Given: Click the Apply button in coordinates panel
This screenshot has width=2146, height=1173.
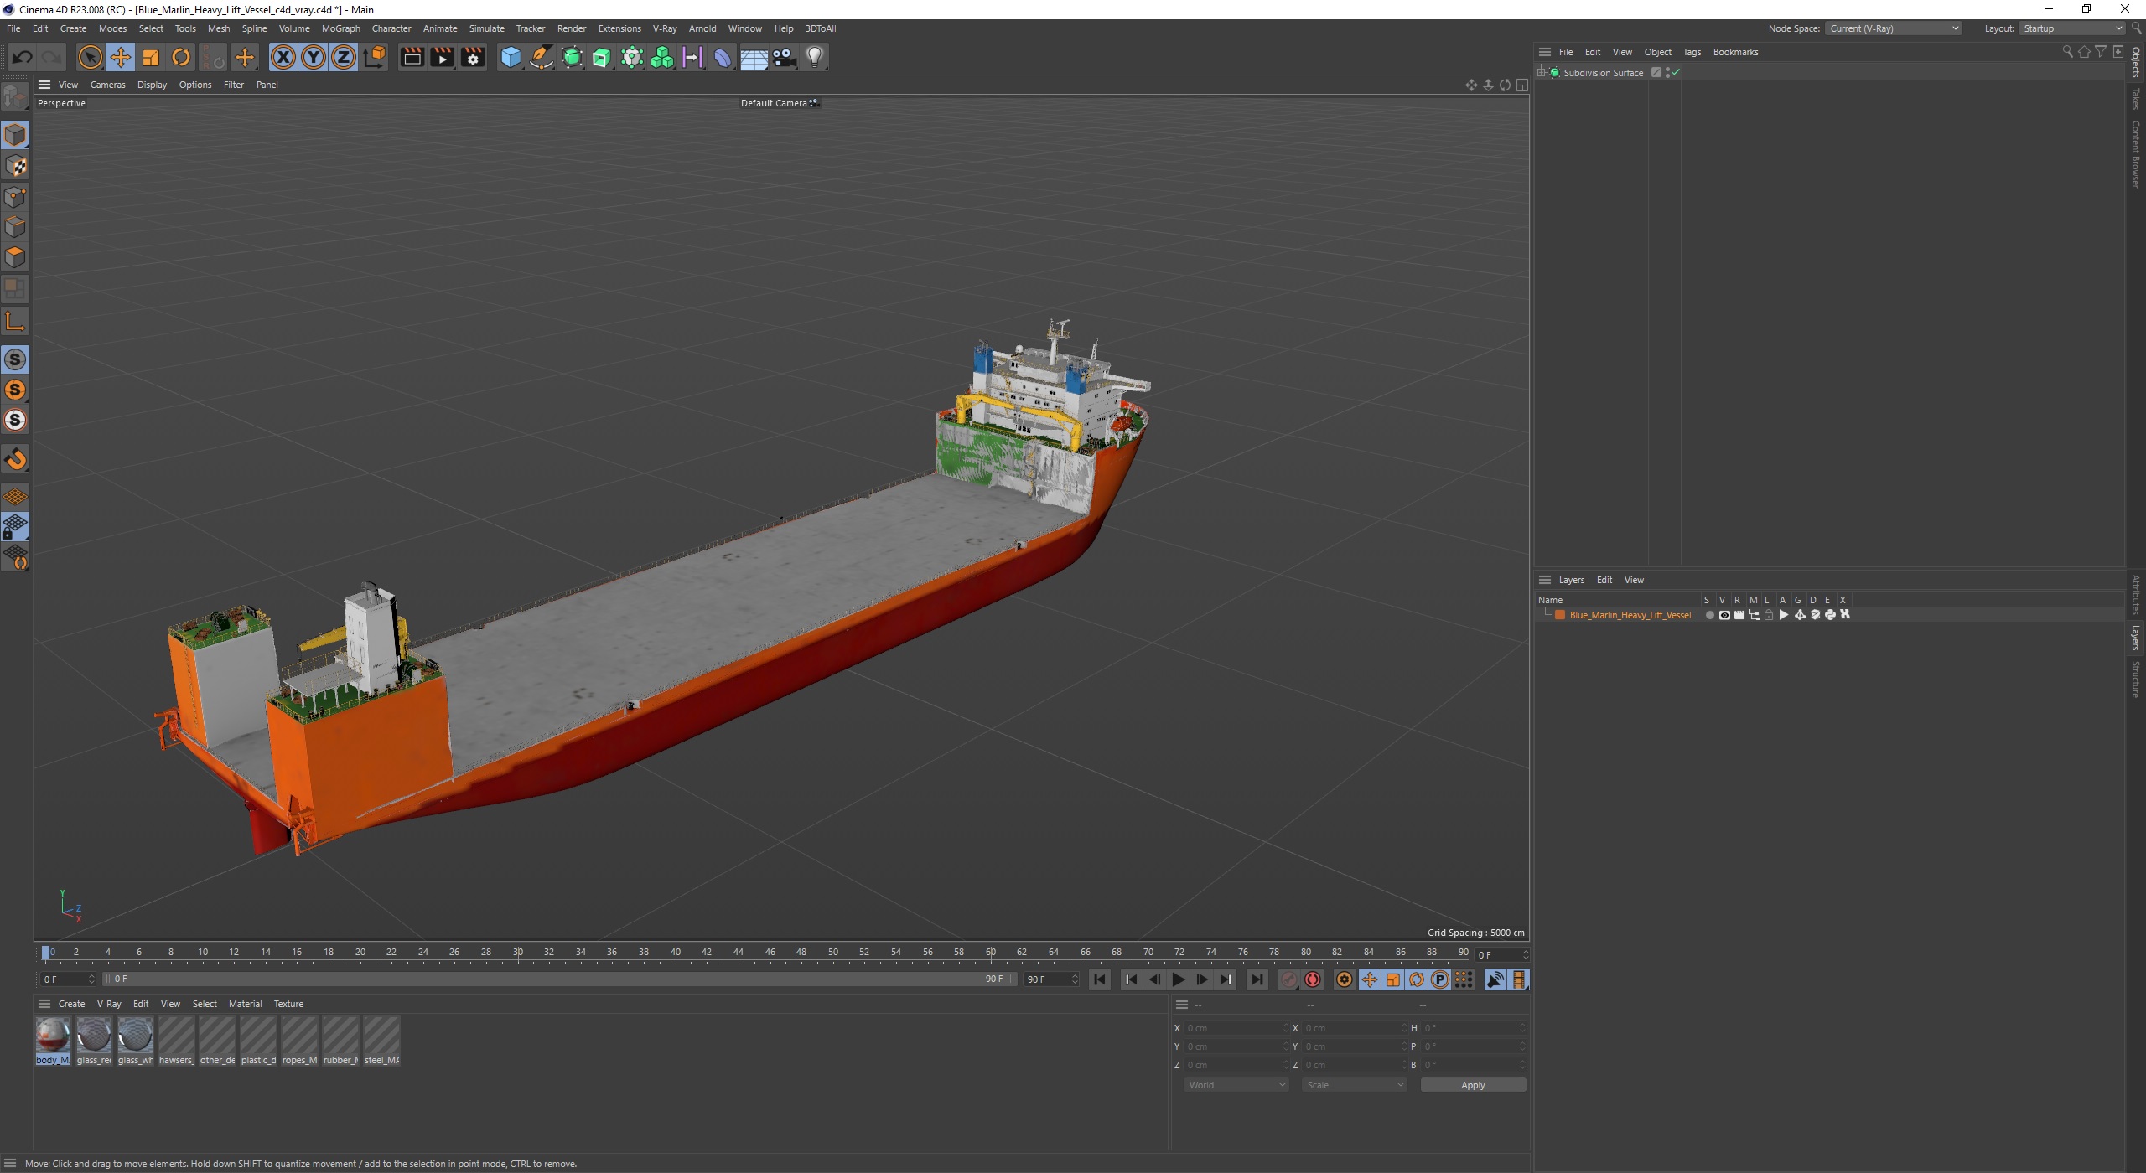Looking at the screenshot, I should [x=1471, y=1085].
